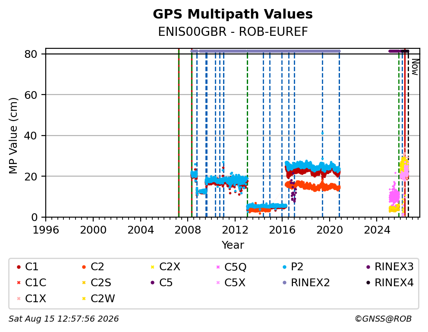Click the 2012 x-axis tick label
428x332 pixels.
point(235,230)
